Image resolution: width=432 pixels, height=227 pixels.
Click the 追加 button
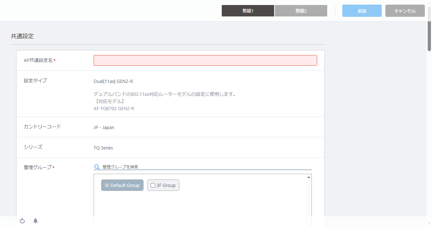click(x=362, y=11)
